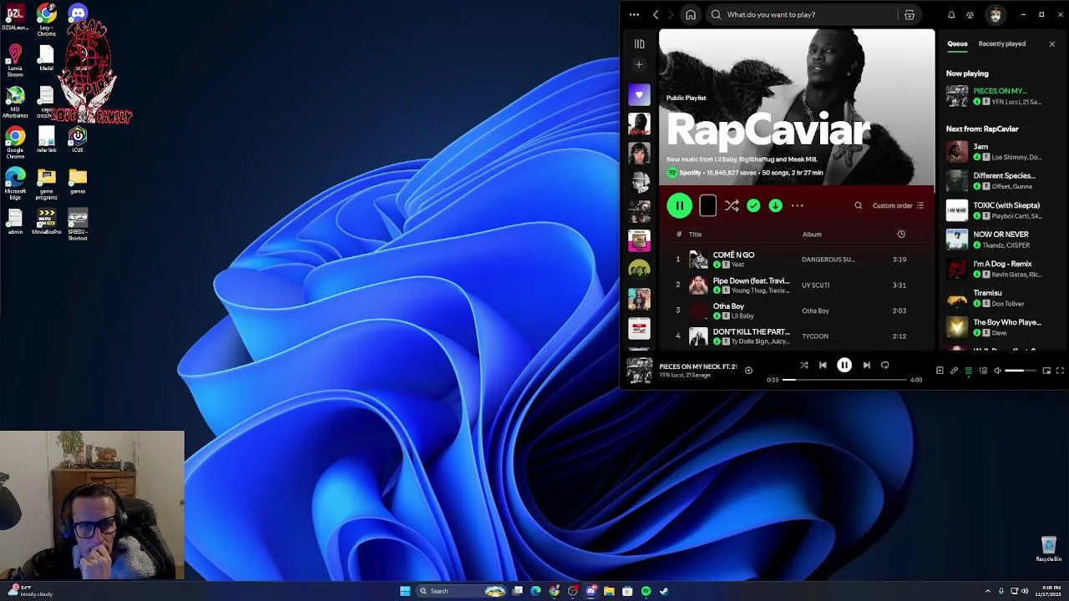Toggle playlist download green arrow
This screenshot has height=601, width=1069.
point(775,205)
